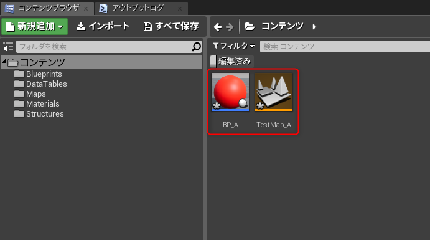Click the back navigation arrow icon

[218, 27]
